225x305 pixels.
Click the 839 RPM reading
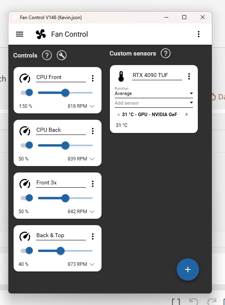78,159
